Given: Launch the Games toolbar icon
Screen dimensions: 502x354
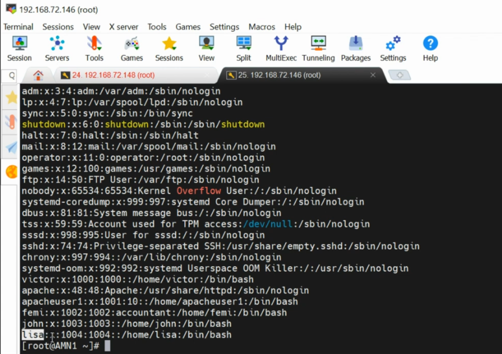Looking at the screenshot, I should 131,48.
